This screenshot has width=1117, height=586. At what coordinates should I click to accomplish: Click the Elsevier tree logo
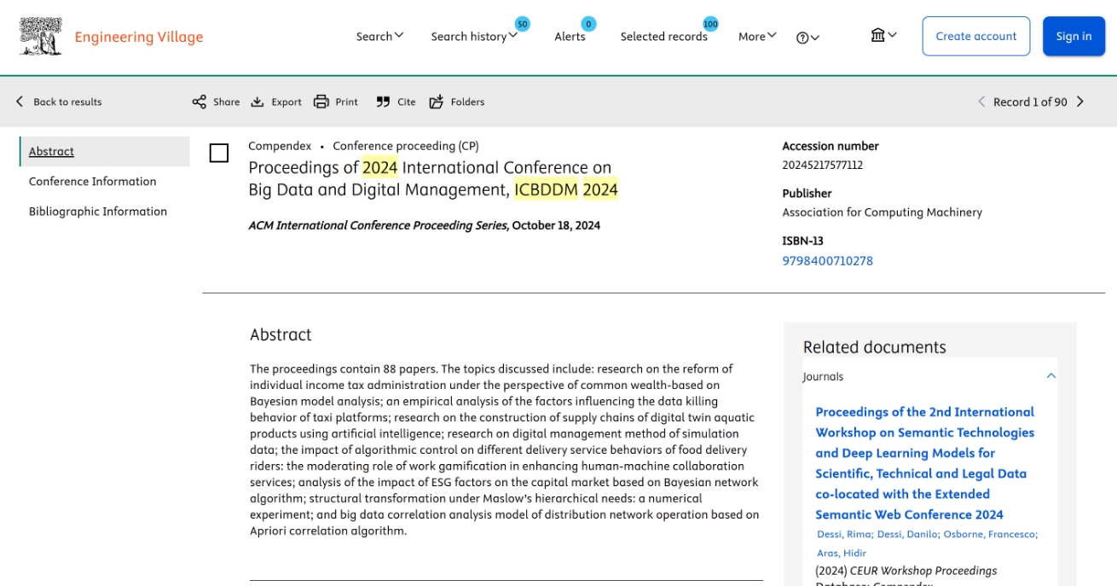[41, 37]
